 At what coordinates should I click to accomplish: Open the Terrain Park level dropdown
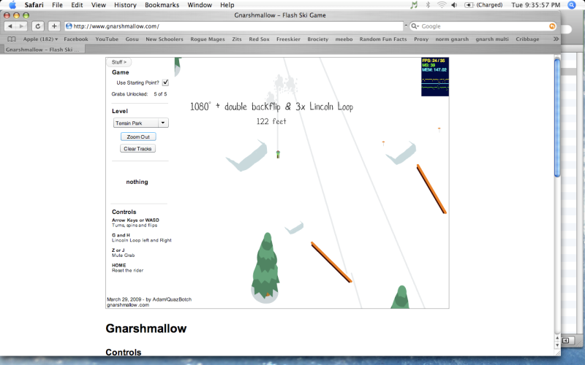click(140, 123)
